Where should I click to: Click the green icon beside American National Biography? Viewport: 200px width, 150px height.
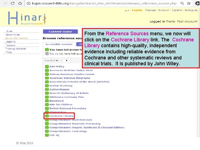tap(47, 78)
